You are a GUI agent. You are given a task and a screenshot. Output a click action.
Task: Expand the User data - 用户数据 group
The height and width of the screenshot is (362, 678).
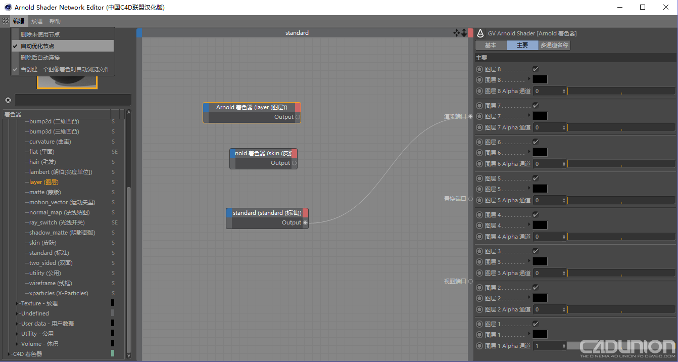(18, 324)
